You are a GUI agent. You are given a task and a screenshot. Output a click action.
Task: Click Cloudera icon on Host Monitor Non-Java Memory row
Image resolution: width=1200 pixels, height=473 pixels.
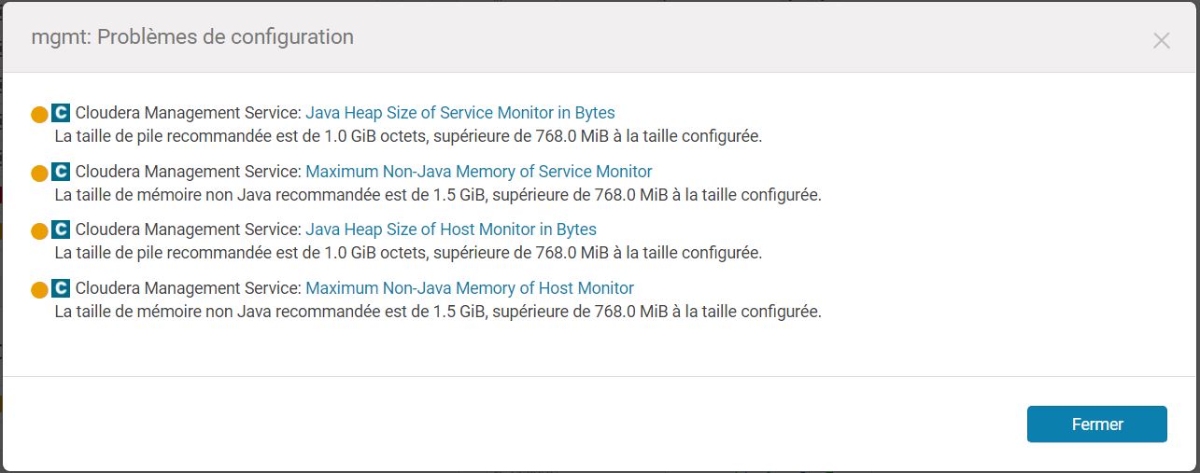61,288
